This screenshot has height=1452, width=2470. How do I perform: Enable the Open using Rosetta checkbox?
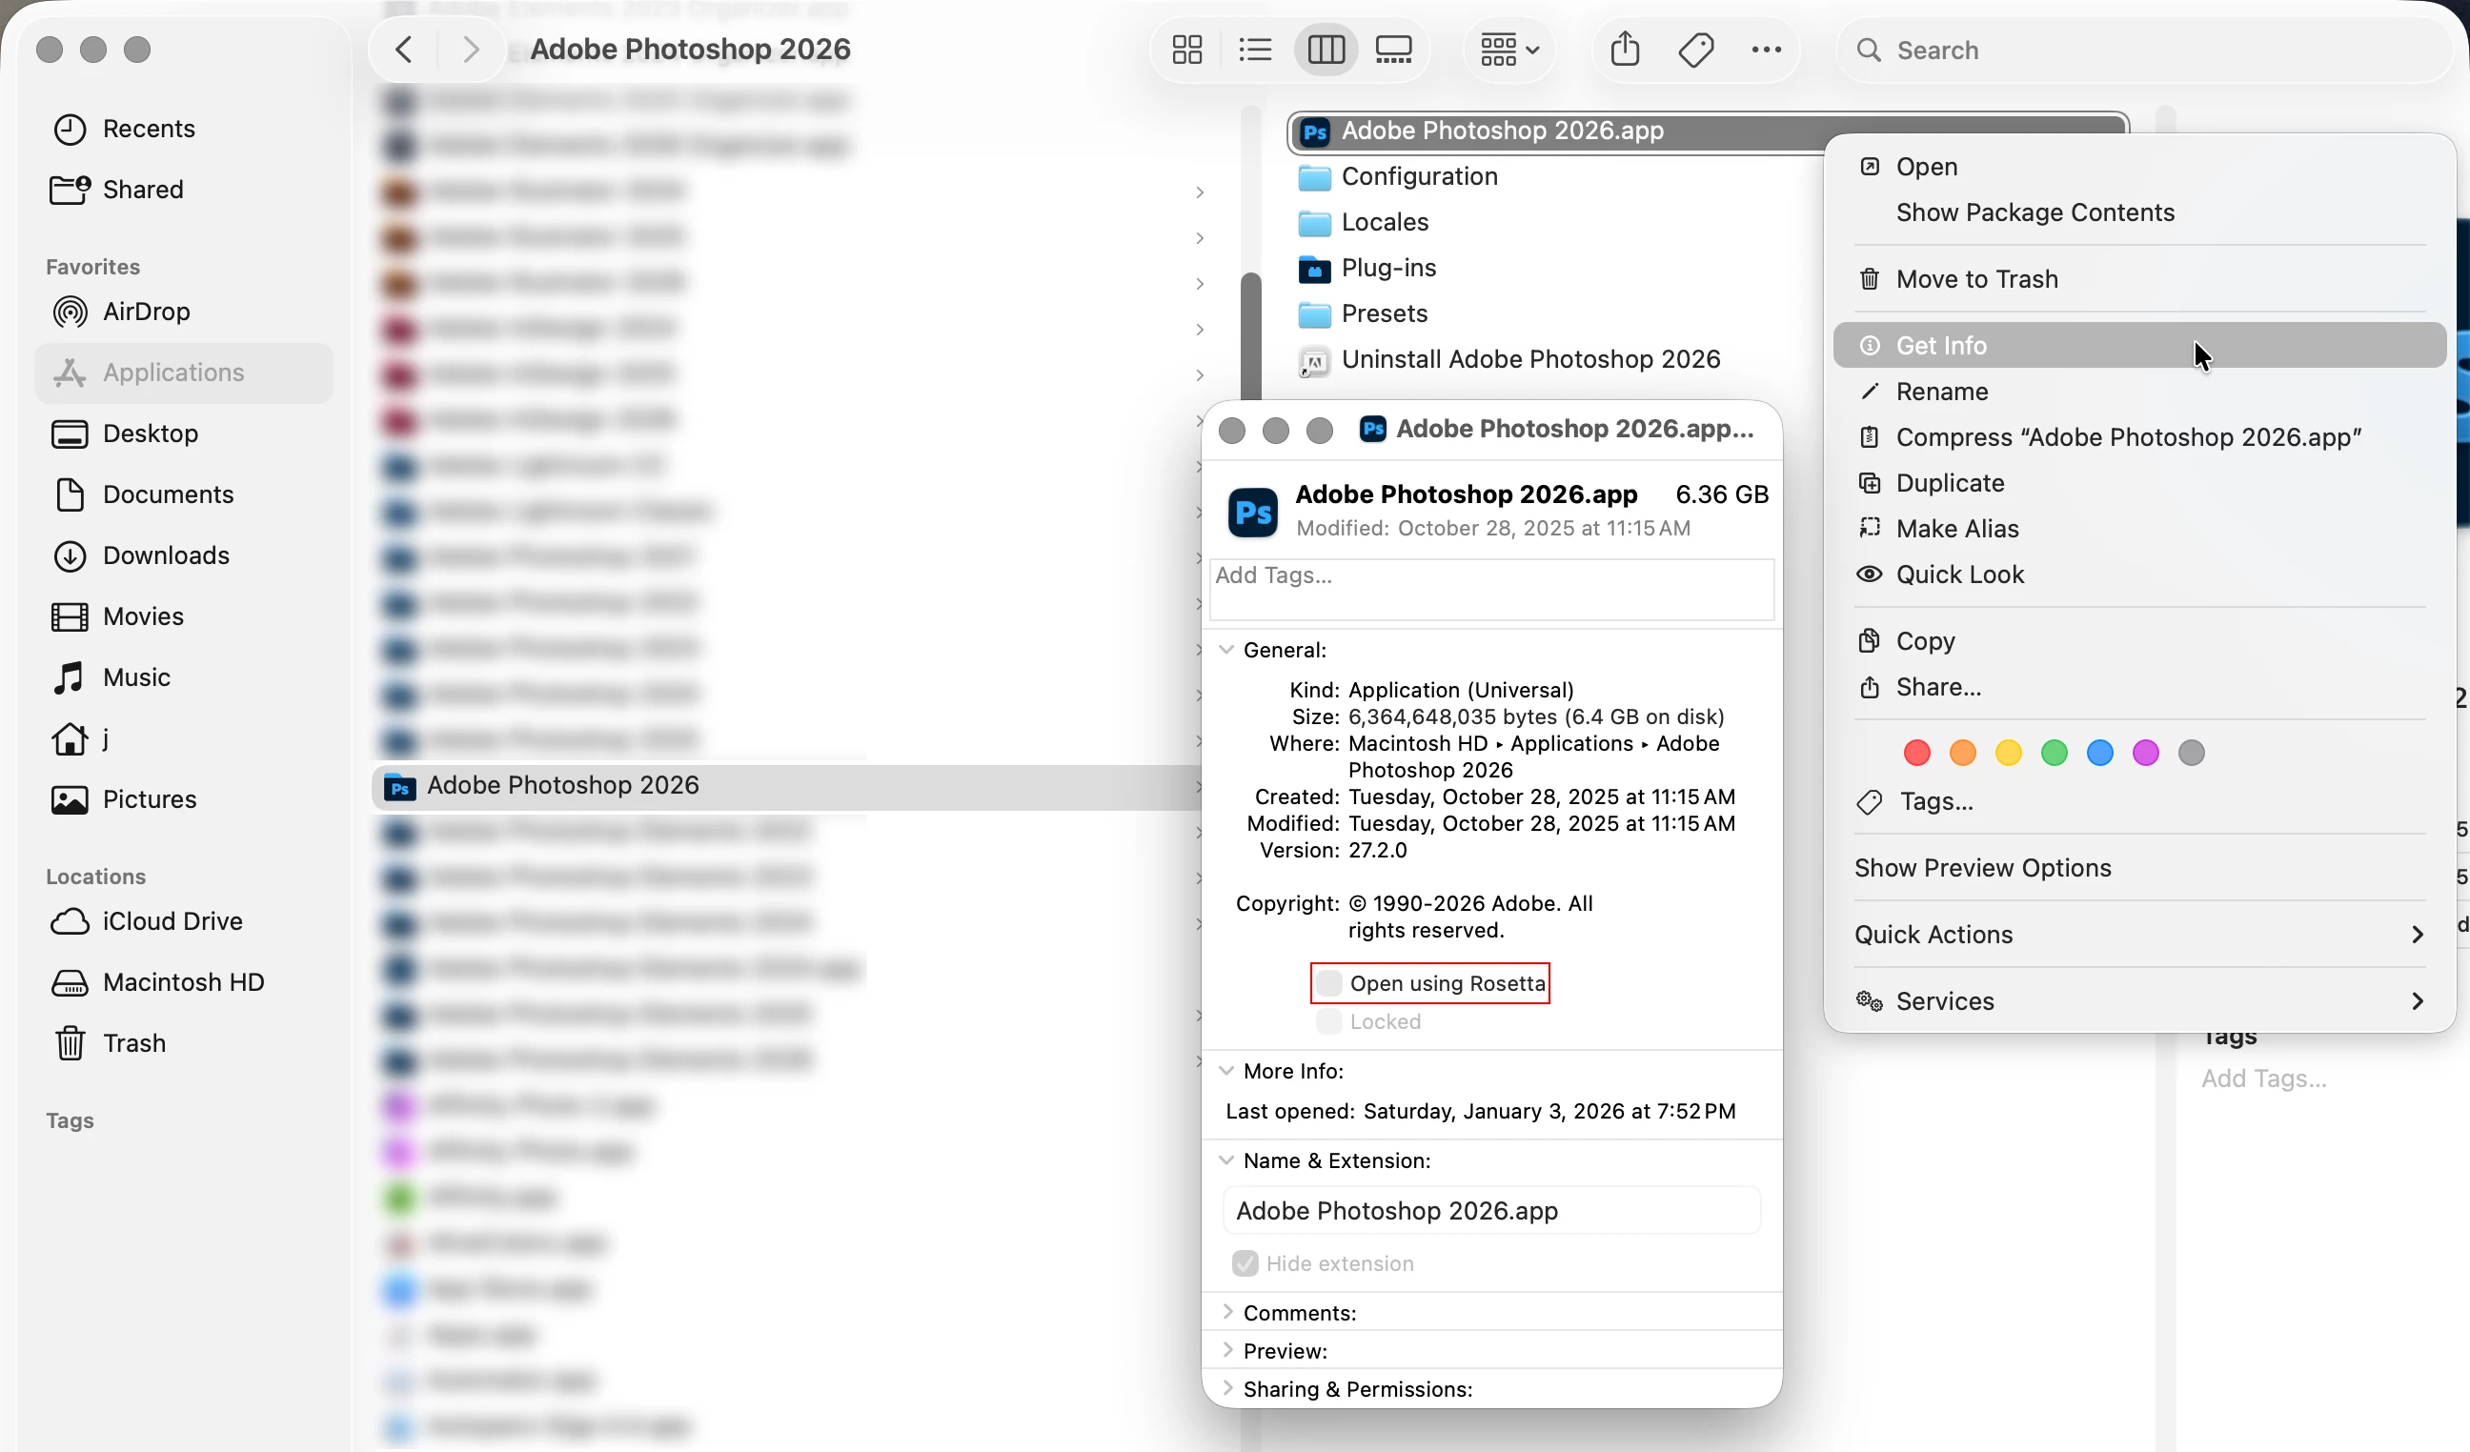pyautogui.click(x=1328, y=982)
